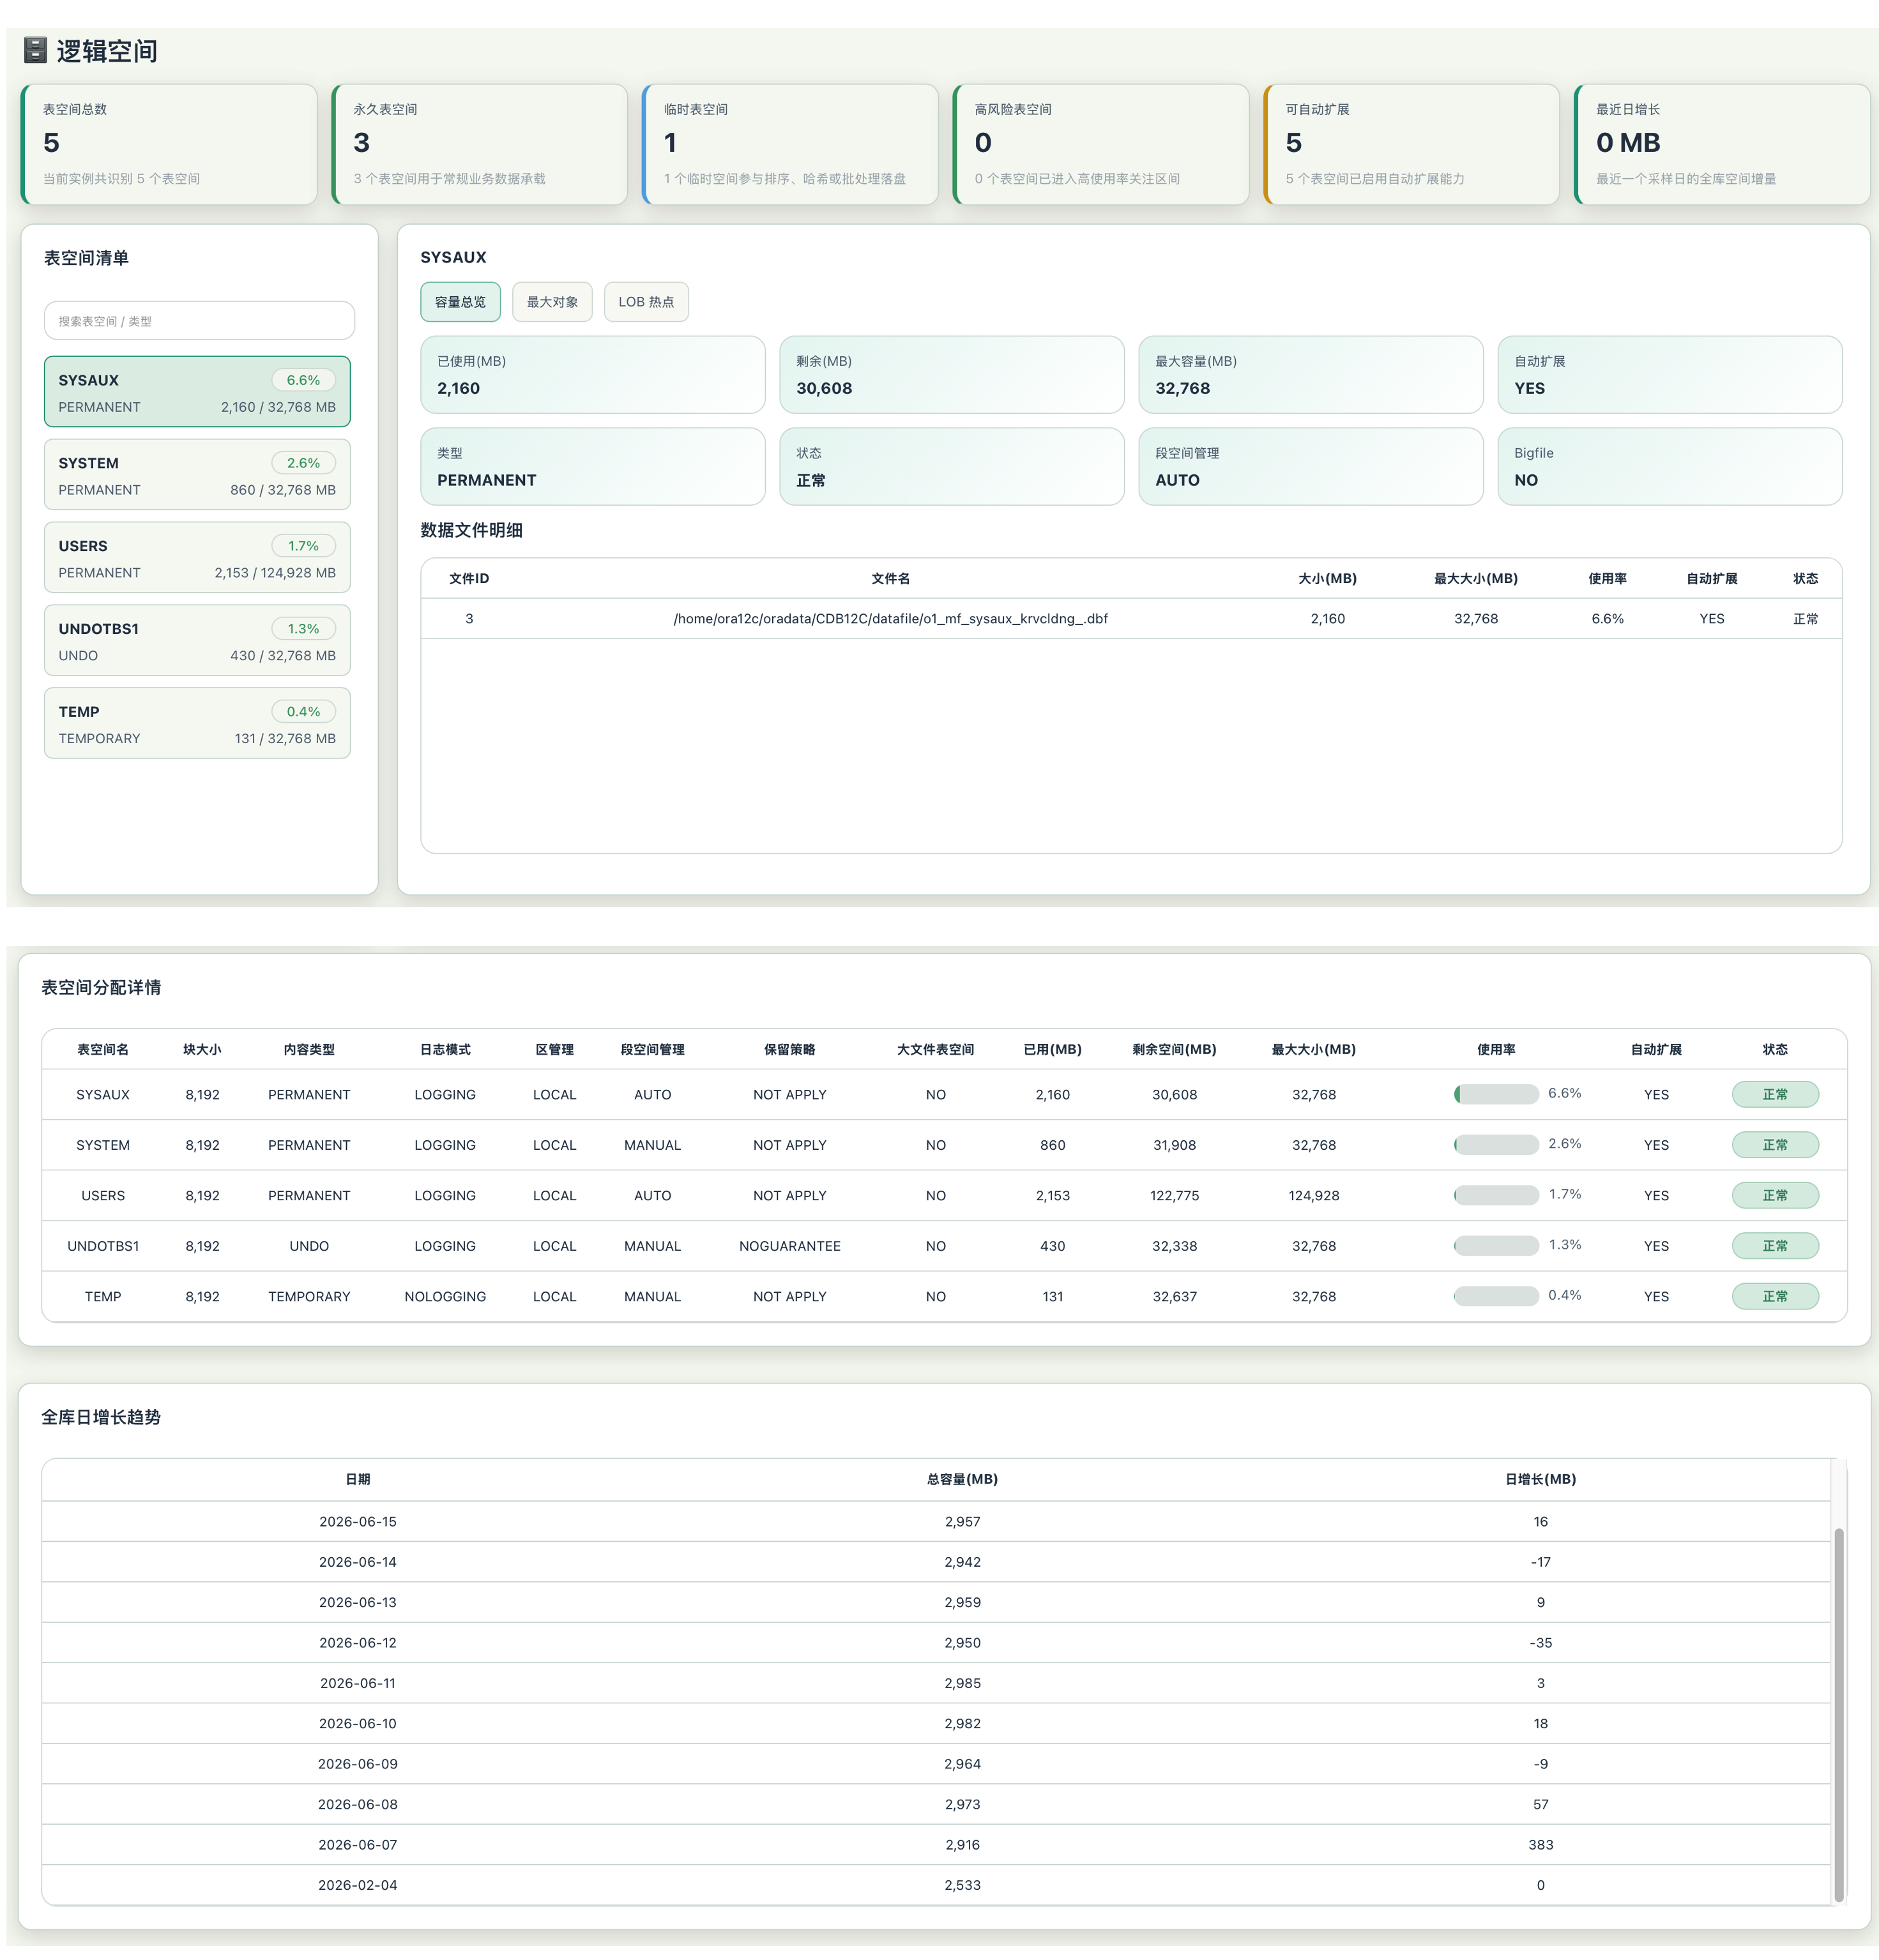The image size is (1879, 1960).
Task: Select the USERS tablespace card
Action: (197, 558)
